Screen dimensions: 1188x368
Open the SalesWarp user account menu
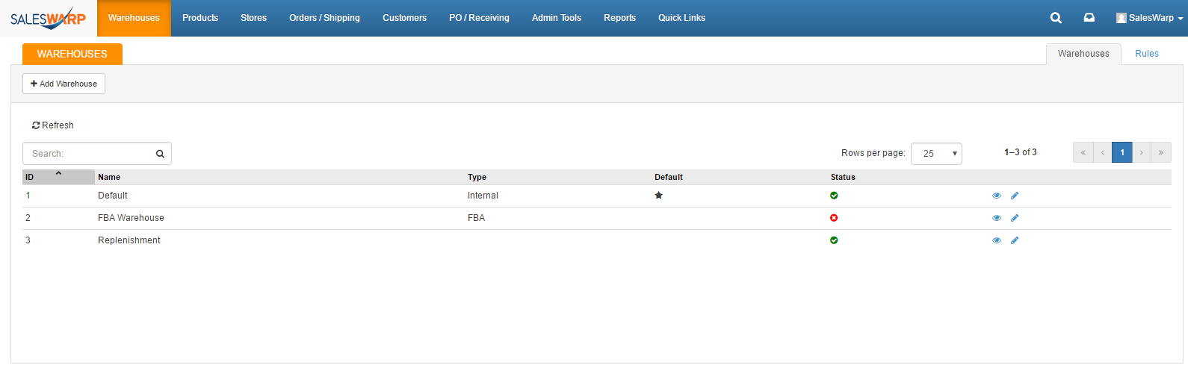(1149, 18)
